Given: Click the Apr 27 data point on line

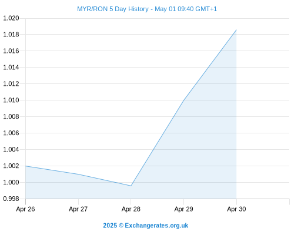Looking at the screenshot, I should coord(78,174).
